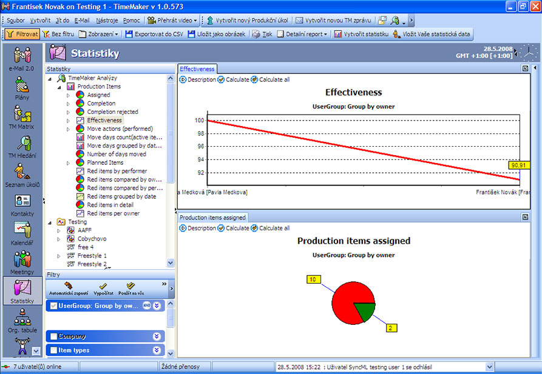The height and width of the screenshot is (374, 542).
Task: Enable the Company filter checkbox
Action: [x=53, y=336]
